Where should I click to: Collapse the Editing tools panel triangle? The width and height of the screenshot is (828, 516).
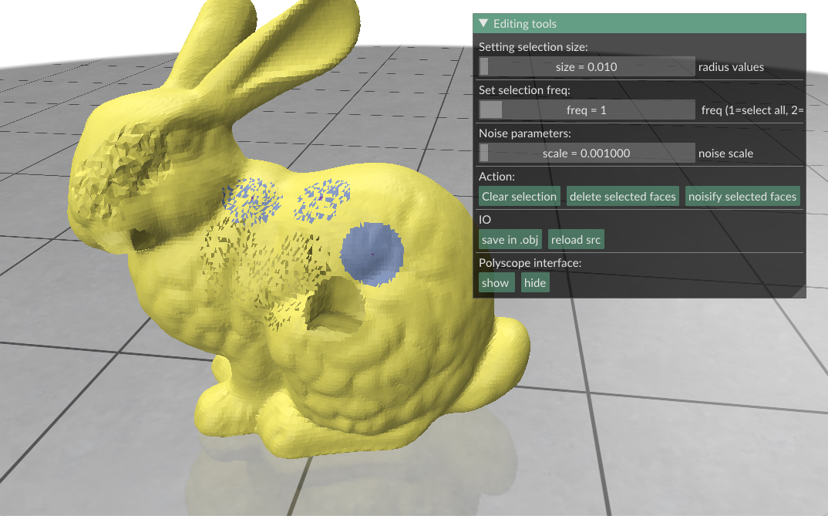(x=483, y=24)
